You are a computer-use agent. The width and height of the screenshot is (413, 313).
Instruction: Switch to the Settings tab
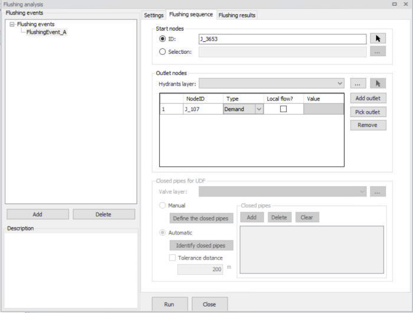pos(154,15)
